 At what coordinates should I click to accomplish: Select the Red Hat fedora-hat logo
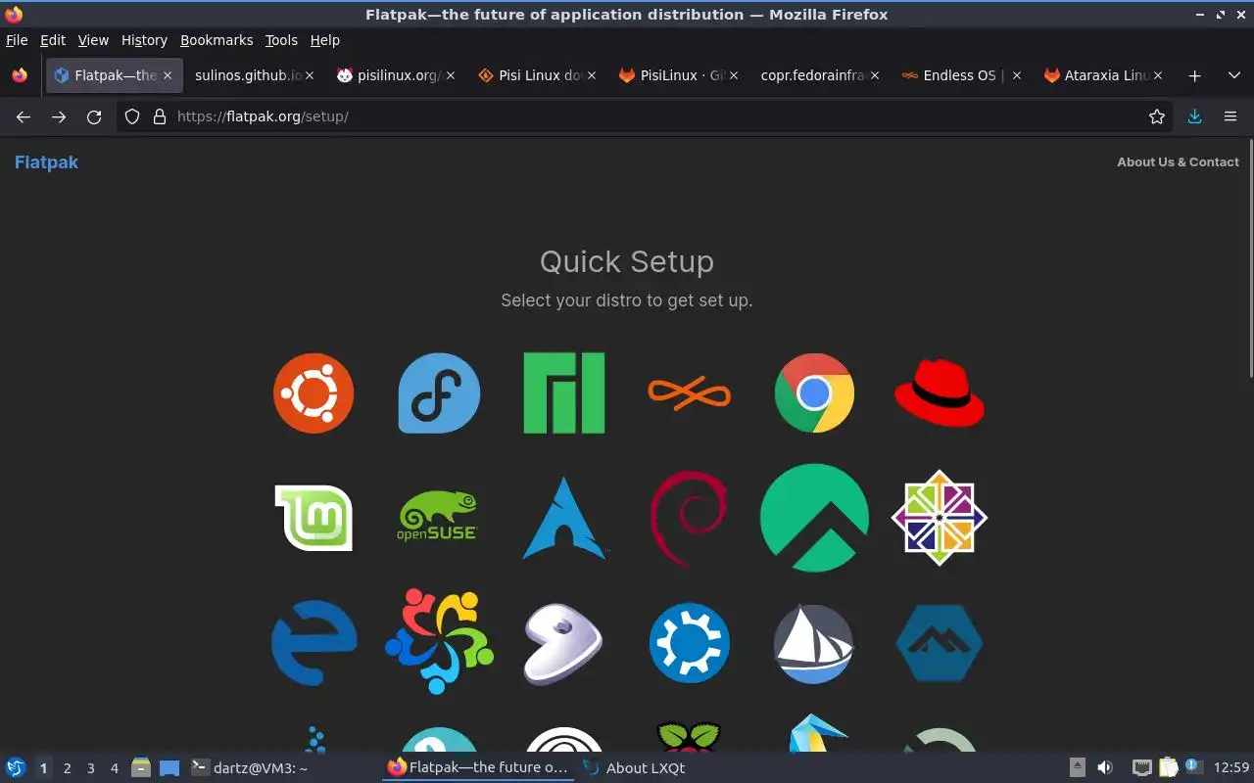point(940,393)
